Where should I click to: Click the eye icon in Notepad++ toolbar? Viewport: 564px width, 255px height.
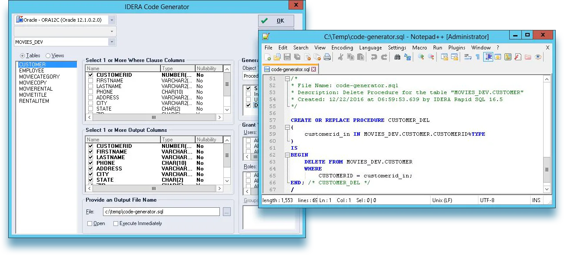pyautogui.click(x=538, y=57)
